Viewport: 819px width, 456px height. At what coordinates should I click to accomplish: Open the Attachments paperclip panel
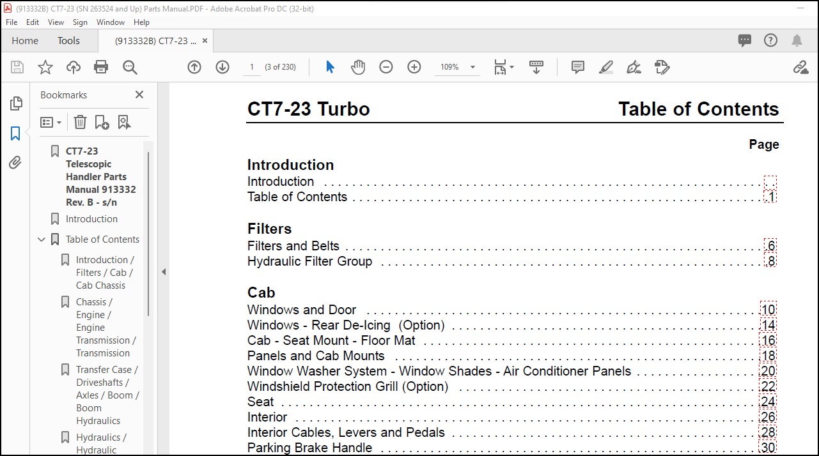[16, 163]
